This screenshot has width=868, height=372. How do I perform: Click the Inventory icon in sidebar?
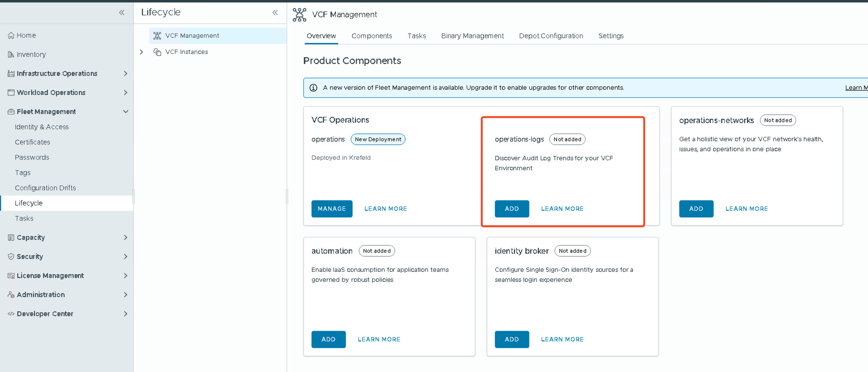(x=11, y=54)
